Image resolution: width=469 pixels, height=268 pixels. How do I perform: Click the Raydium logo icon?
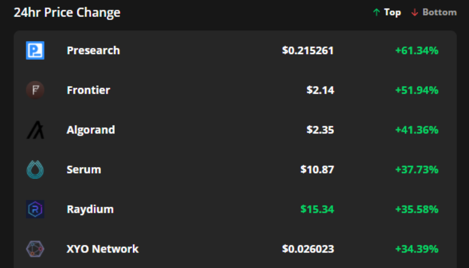pyautogui.click(x=35, y=209)
